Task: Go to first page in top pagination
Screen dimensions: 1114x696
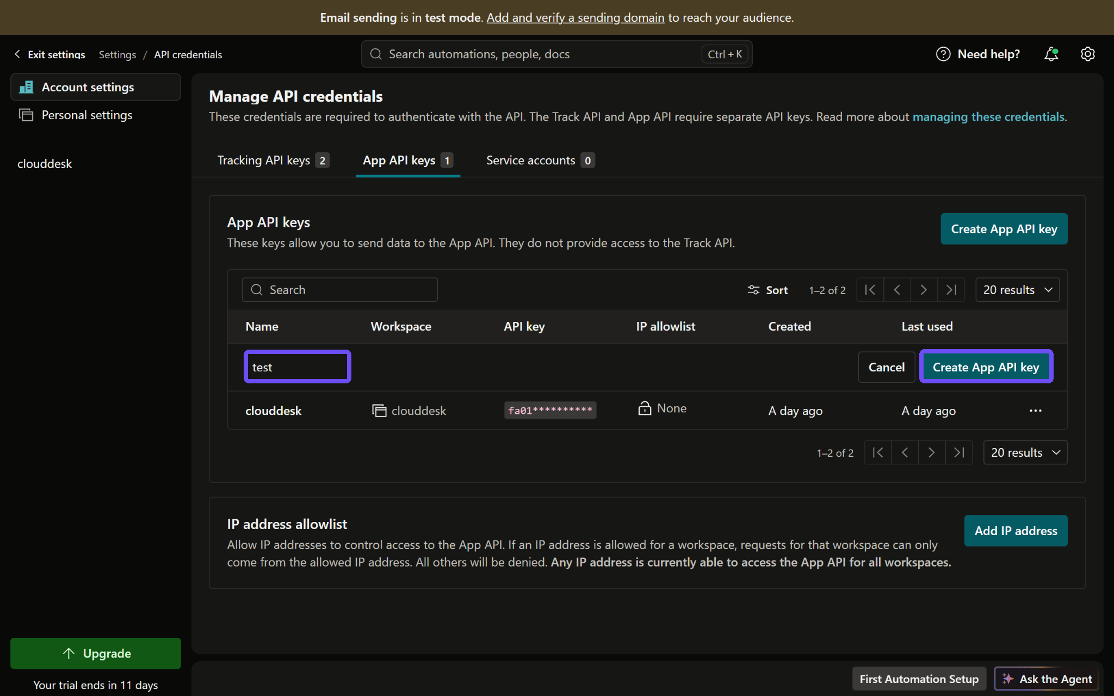Action: click(x=870, y=290)
